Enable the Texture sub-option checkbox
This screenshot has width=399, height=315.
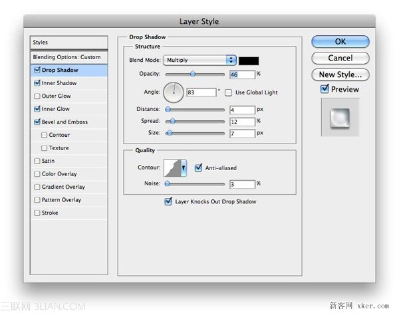coord(44,148)
